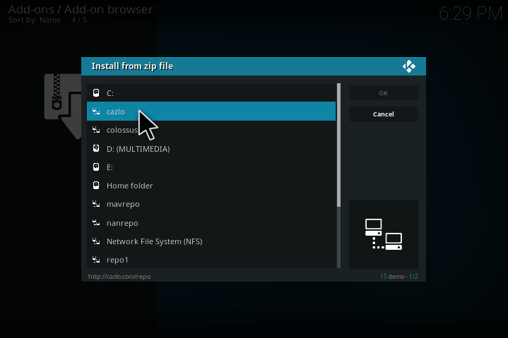Click the file list vertical scrollbar
This screenshot has width=508, height=338.
coord(339,176)
